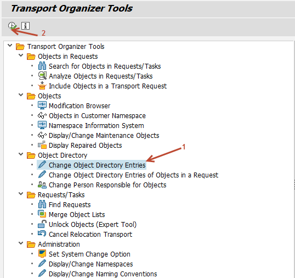Open the Find Requests entry
The height and width of the screenshot is (278, 295).
coord(70,205)
